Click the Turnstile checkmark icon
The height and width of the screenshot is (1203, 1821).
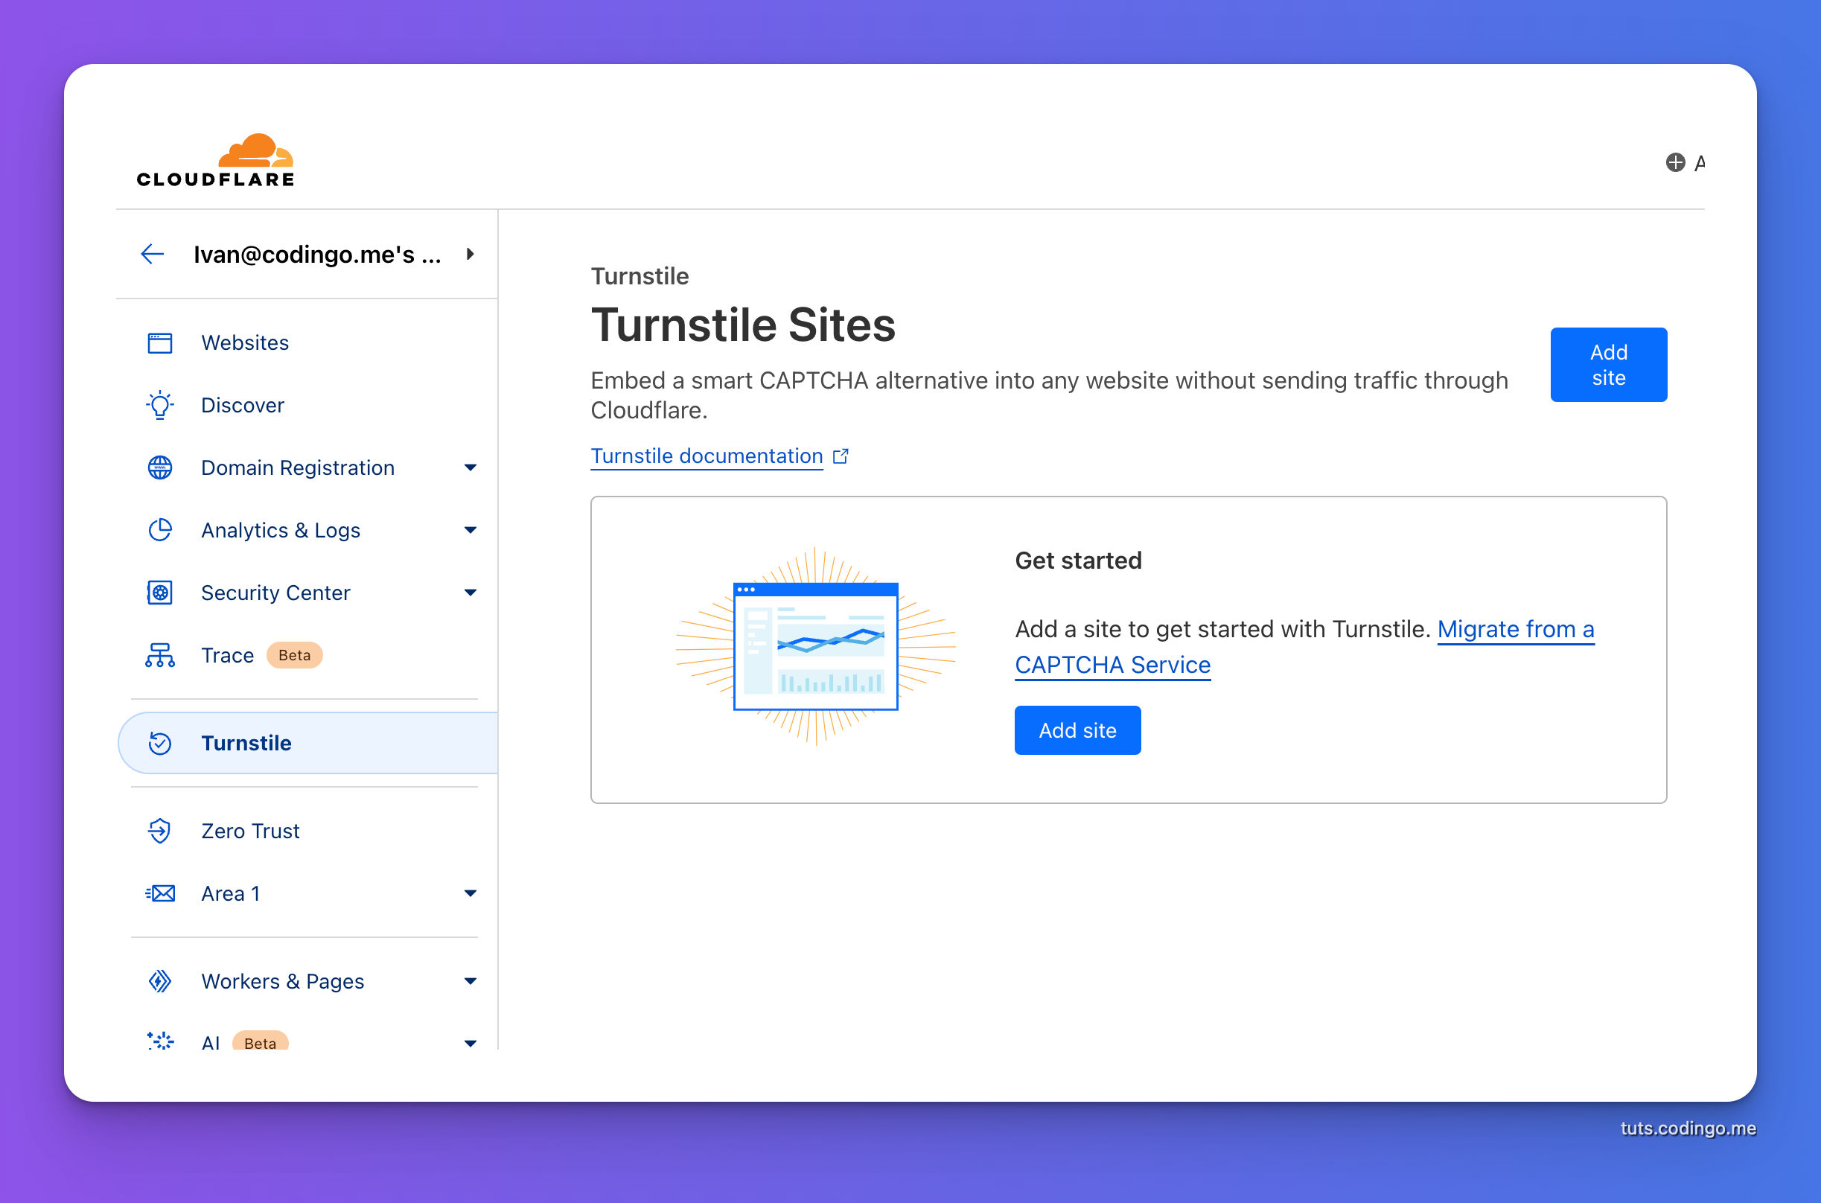(159, 744)
